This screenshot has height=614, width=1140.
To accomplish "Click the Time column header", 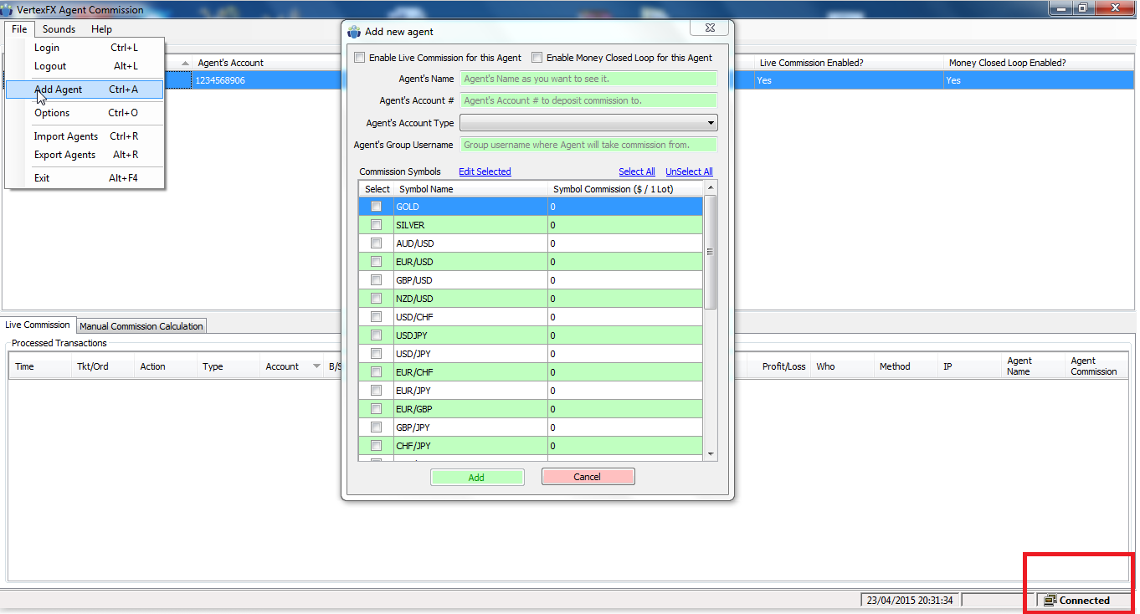I will click(x=40, y=366).
